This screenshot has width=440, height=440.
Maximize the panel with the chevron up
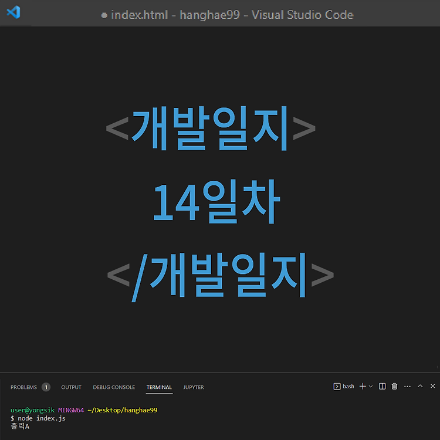pyautogui.click(x=420, y=386)
